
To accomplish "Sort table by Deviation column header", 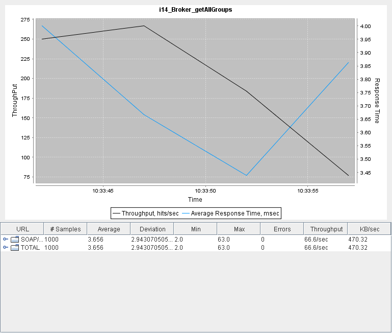I will click(152, 229).
